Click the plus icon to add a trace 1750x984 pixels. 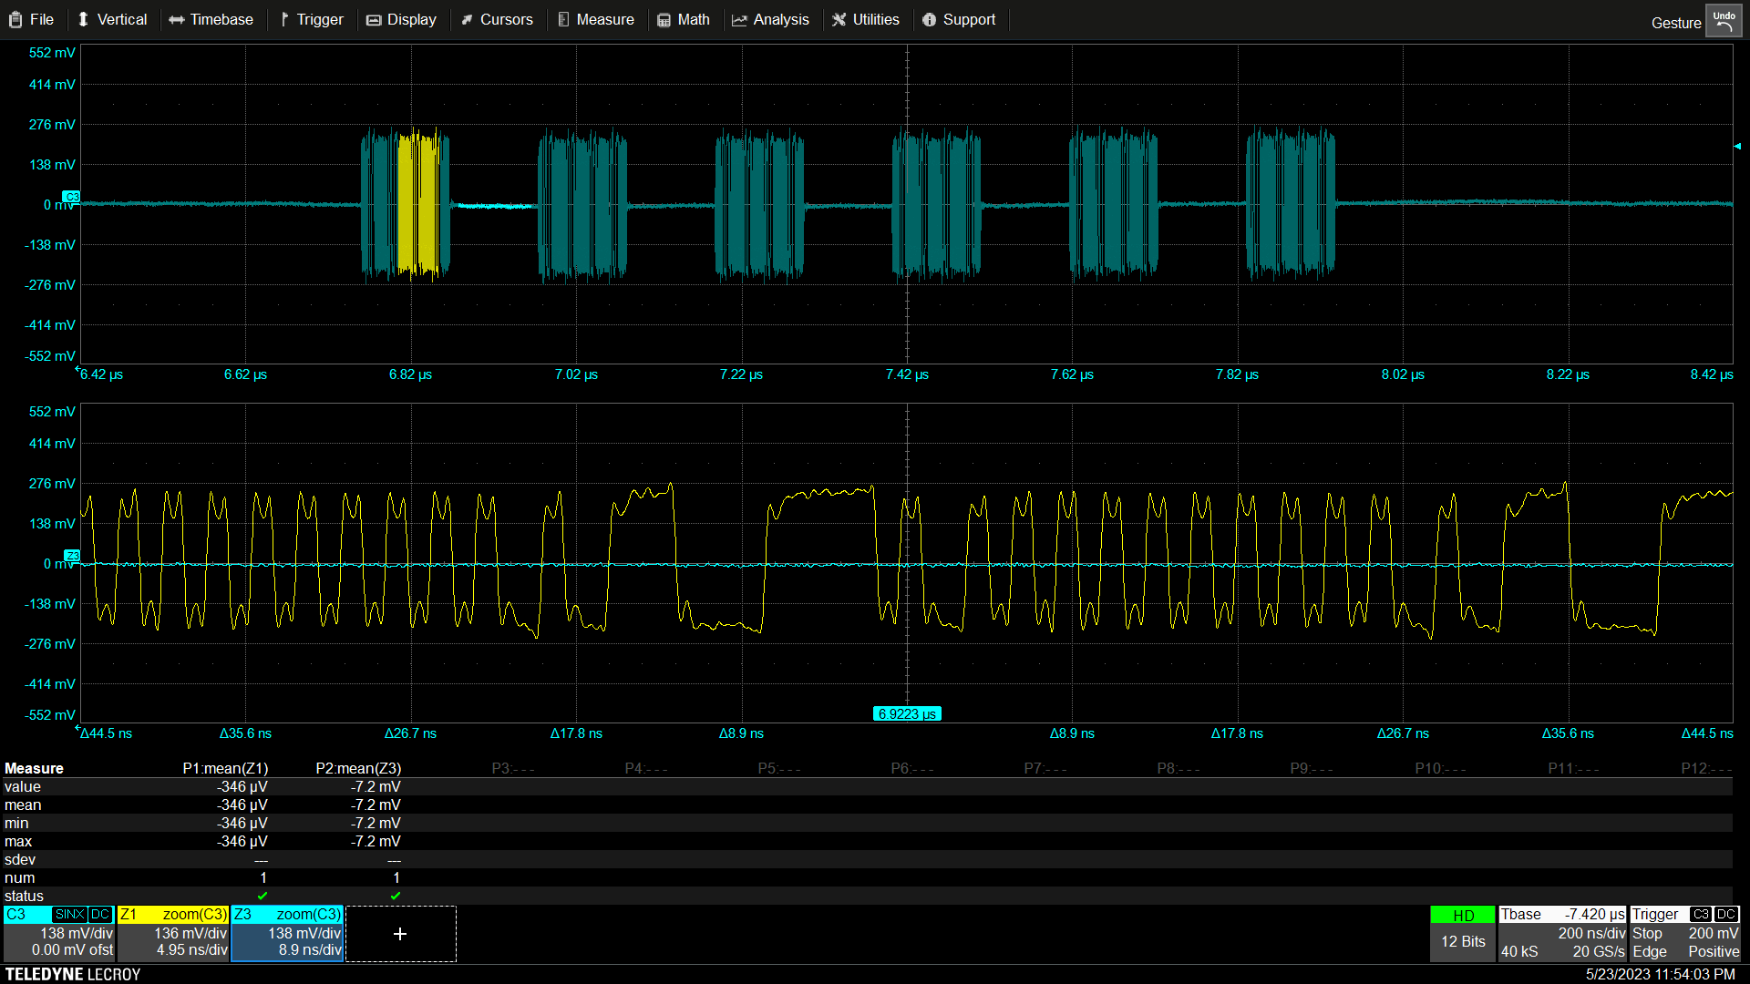pos(400,934)
